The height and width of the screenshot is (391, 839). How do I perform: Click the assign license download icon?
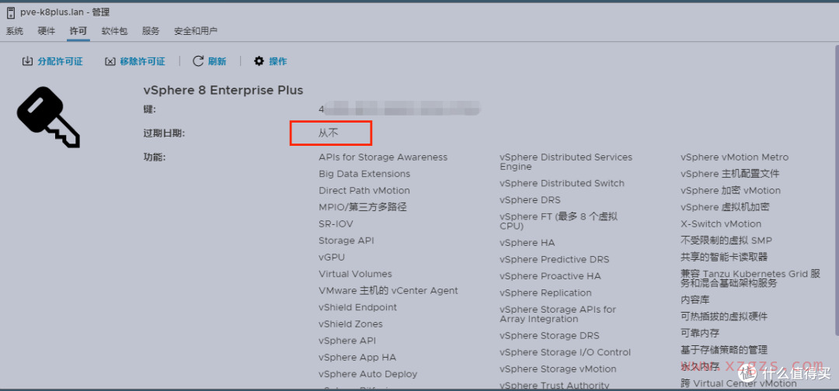(x=27, y=61)
